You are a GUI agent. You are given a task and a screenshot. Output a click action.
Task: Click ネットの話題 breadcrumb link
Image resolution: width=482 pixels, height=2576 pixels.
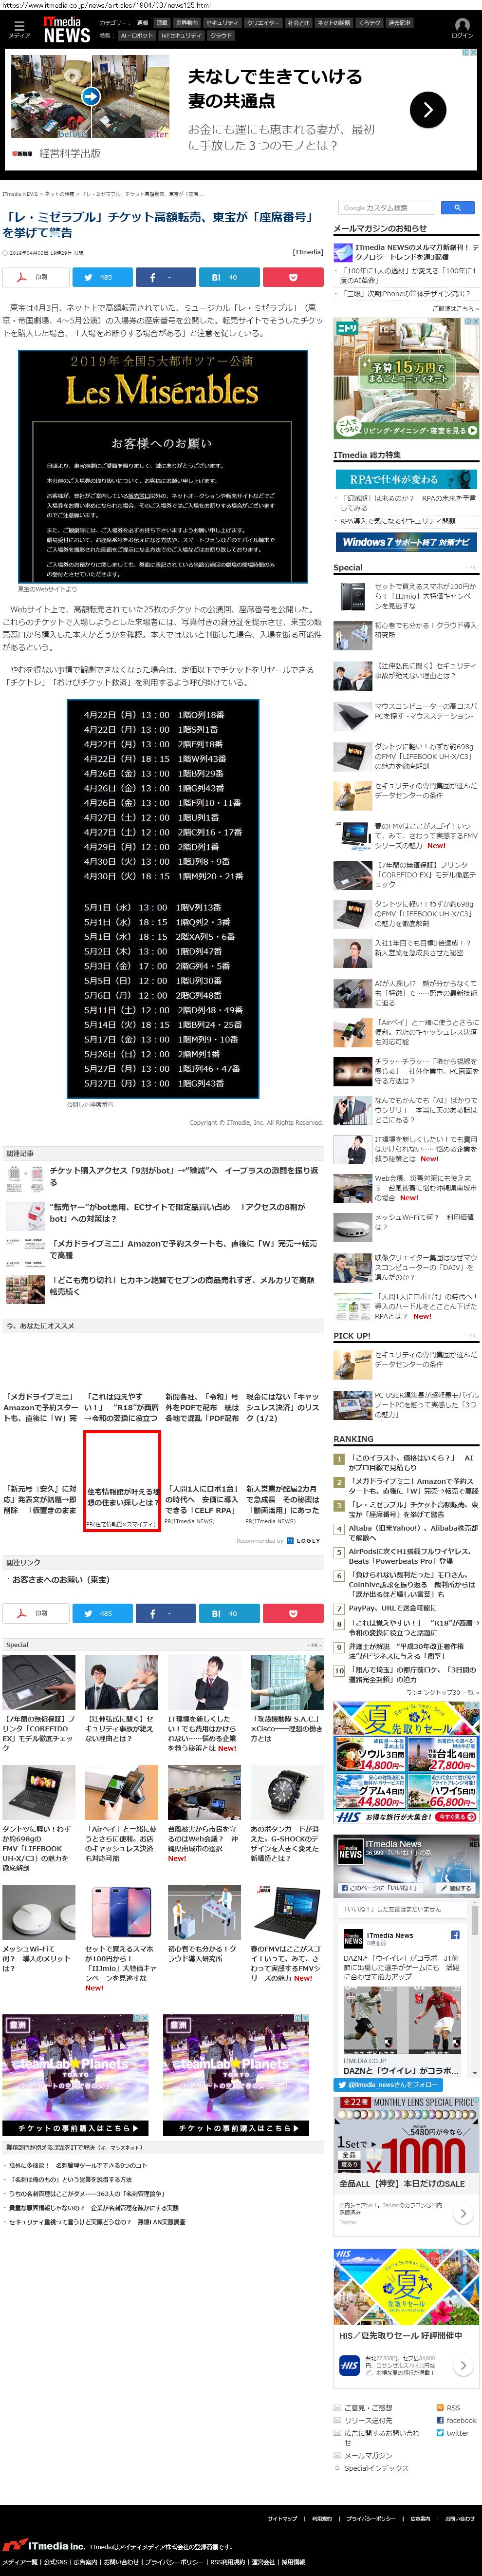tap(59, 194)
